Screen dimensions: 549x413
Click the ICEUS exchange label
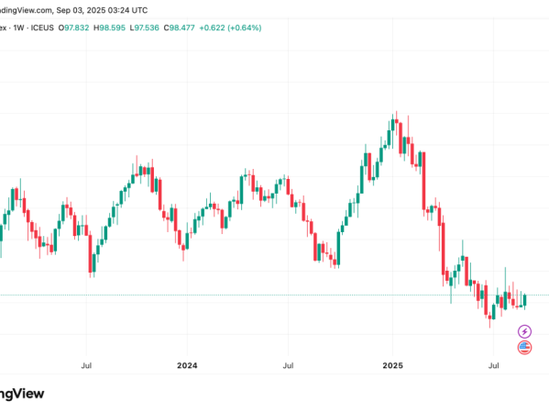pyautogui.click(x=42, y=28)
